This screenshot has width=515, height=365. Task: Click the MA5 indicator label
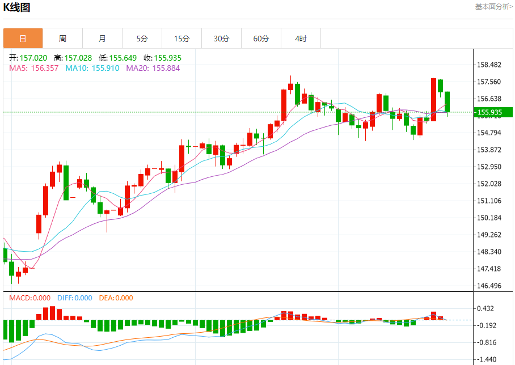pos(33,68)
